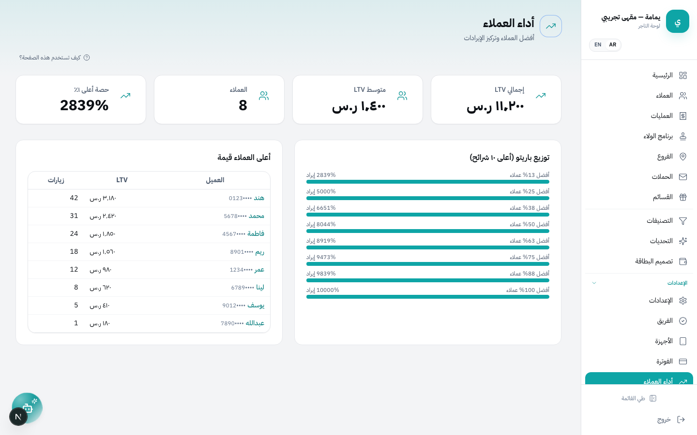This screenshot has height=435, width=697.
Task: Click أعلى العملاء قيمة table title
Action: coord(244,158)
